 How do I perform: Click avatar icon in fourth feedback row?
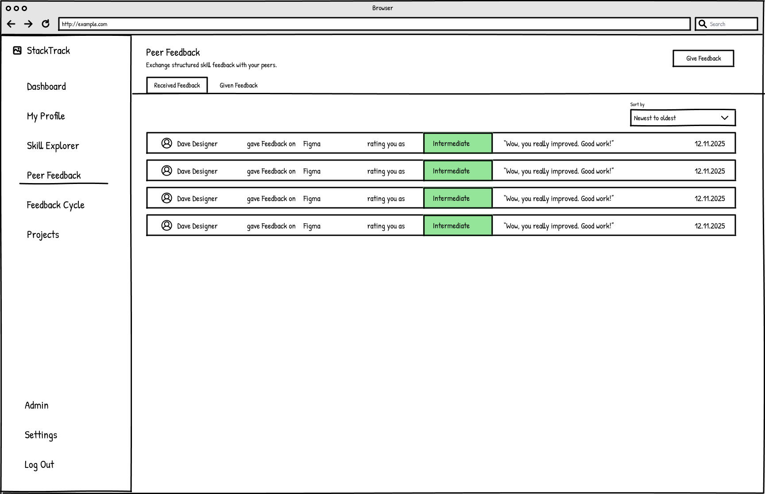[166, 225]
